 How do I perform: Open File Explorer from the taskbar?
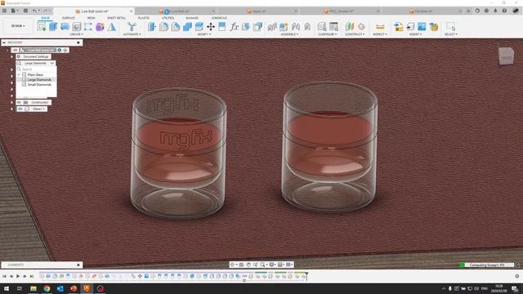coord(34,288)
